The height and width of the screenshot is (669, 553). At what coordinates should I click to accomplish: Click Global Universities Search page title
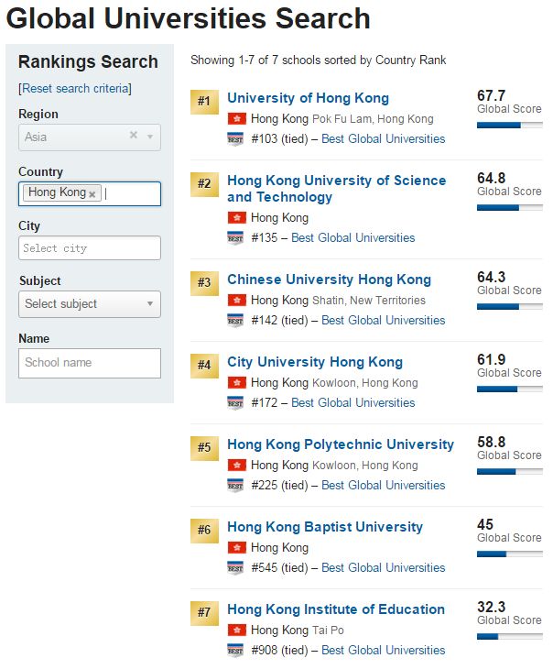click(188, 18)
